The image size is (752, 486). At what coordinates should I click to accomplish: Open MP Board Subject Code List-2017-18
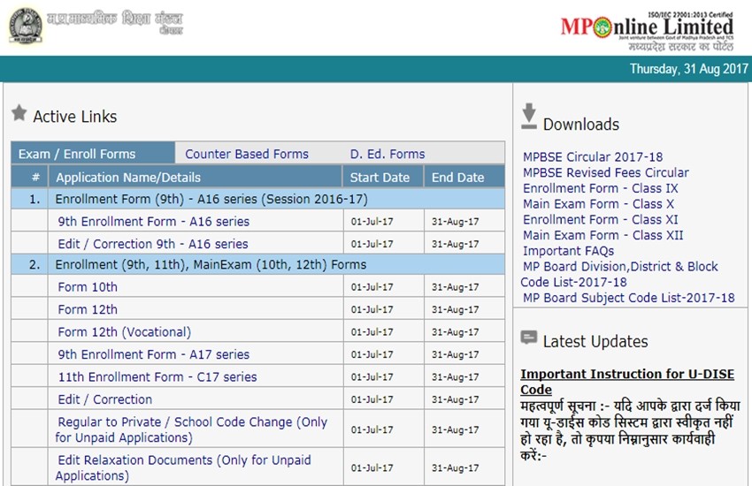click(628, 298)
